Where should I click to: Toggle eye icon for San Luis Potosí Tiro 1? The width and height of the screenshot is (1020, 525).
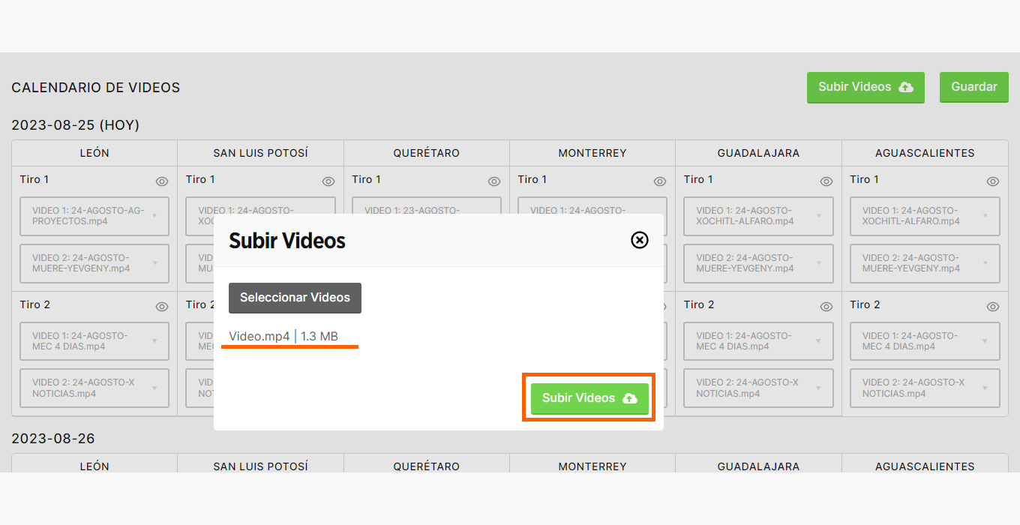(x=328, y=181)
